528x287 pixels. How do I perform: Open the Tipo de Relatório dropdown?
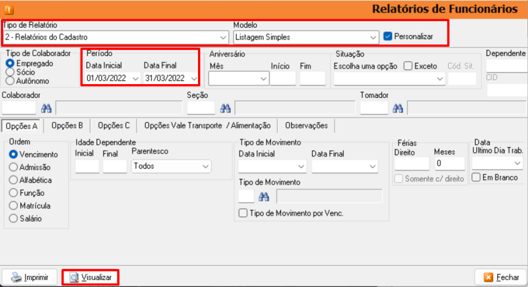pyautogui.click(x=223, y=38)
